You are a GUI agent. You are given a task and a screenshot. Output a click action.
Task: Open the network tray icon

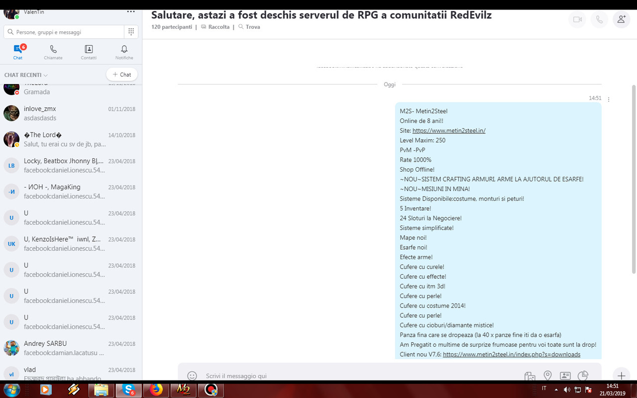pyautogui.click(x=578, y=390)
